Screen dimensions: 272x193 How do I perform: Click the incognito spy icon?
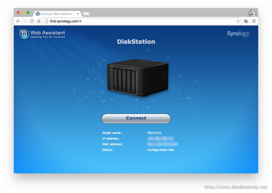[252, 13]
